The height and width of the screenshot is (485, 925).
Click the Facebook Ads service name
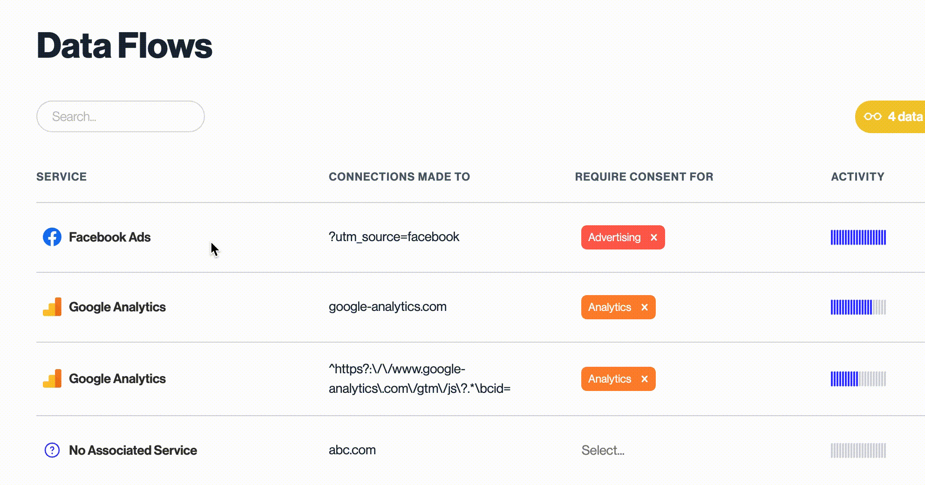pyautogui.click(x=109, y=237)
